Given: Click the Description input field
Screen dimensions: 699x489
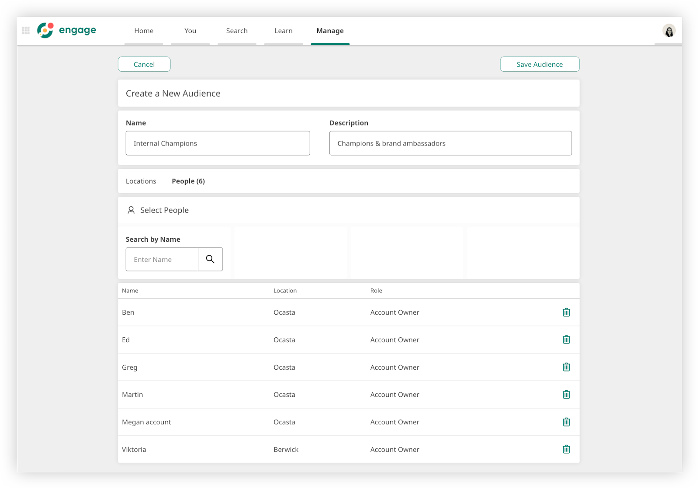Looking at the screenshot, I should [450, 143].
